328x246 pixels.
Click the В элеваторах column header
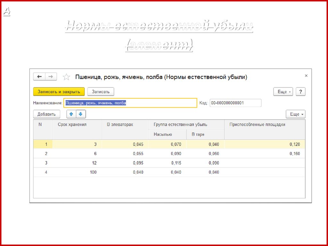(x=120, y=125)
